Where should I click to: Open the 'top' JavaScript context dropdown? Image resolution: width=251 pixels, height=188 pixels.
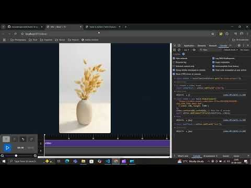187,50
